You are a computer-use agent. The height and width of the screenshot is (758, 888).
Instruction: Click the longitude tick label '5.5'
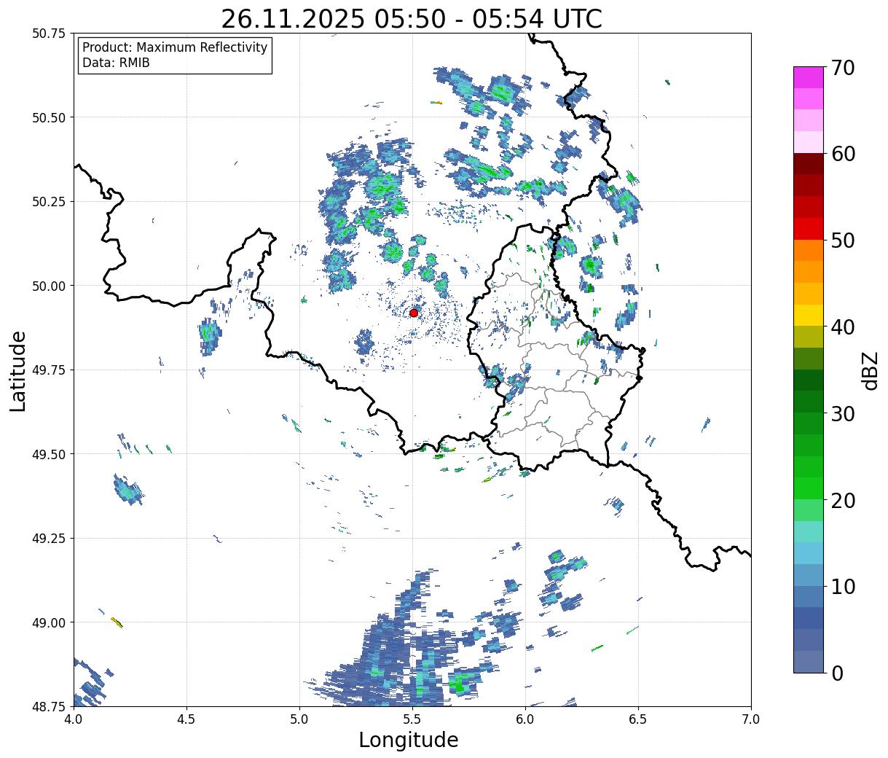click(412, 719)
